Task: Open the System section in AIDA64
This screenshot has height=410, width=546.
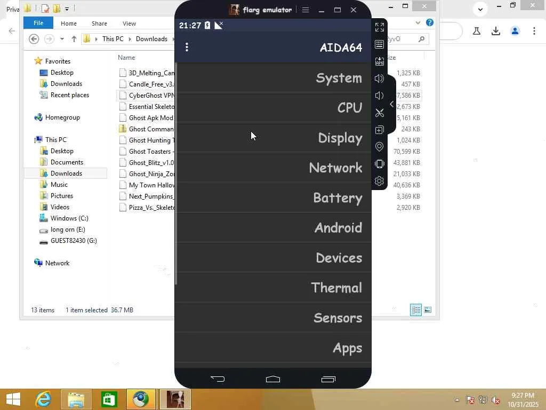Action: [x=274, y=78]
